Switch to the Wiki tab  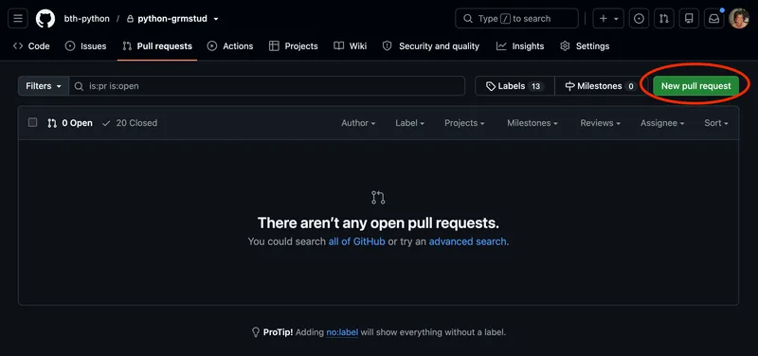(x=350, y=46)
